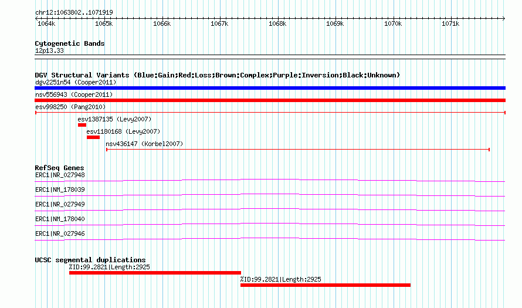
Task: Click the red nsv556943 loss bar
Action: [270, 100]
